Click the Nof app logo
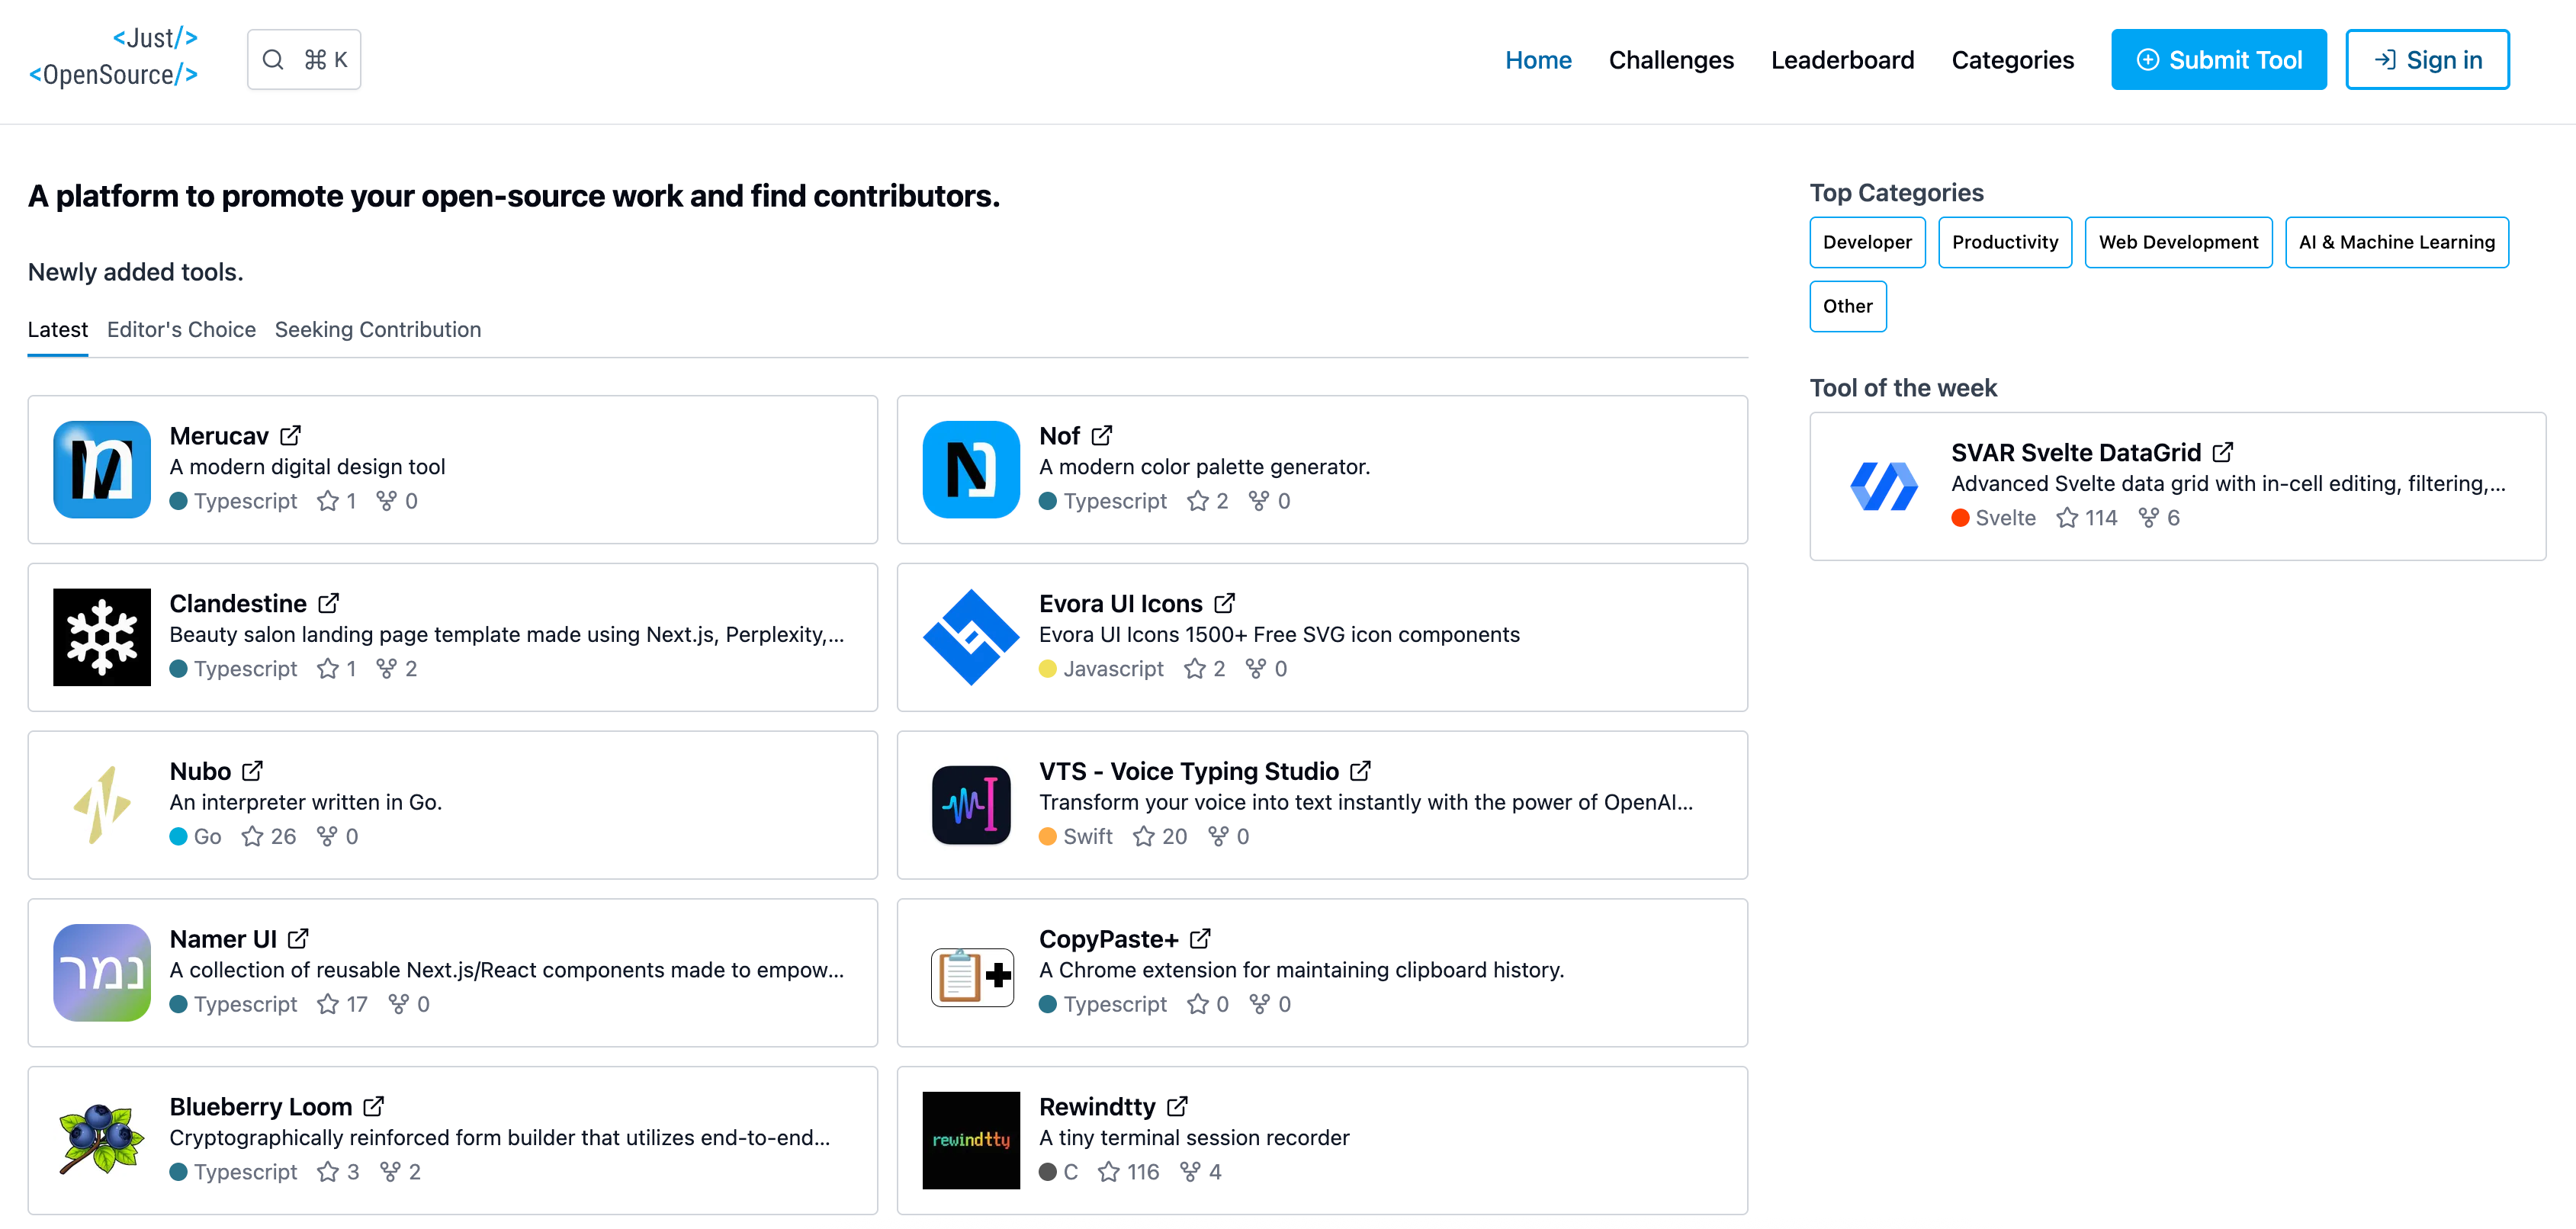The width and height of the screenshot is (2576, 1229). coord(970,469)
